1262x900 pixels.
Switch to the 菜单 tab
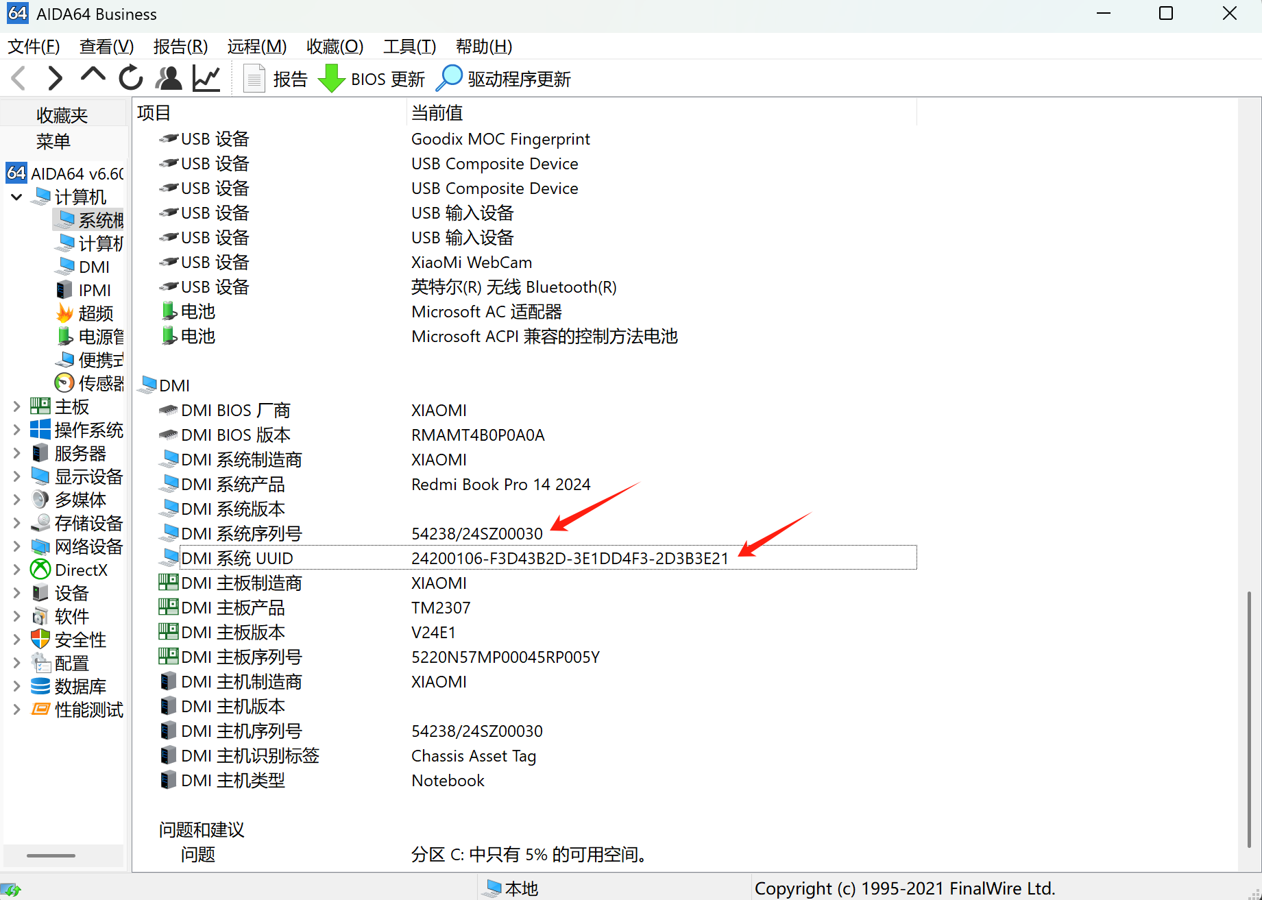click(53, 141)
